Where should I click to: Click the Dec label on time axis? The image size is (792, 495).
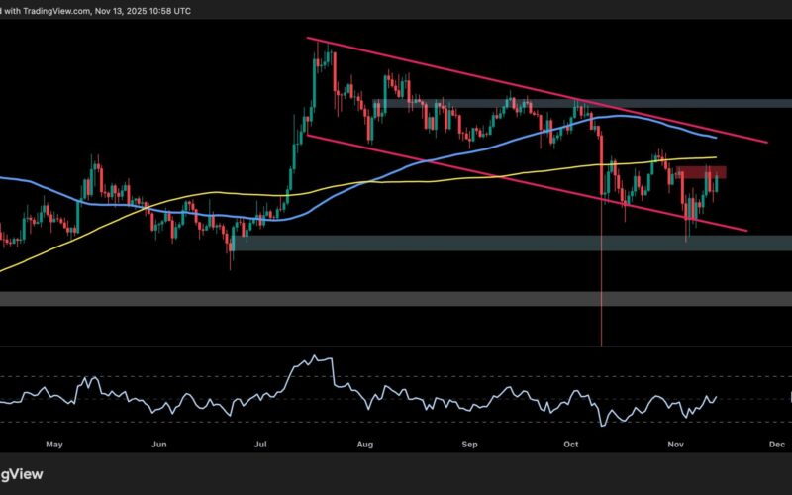777,445
